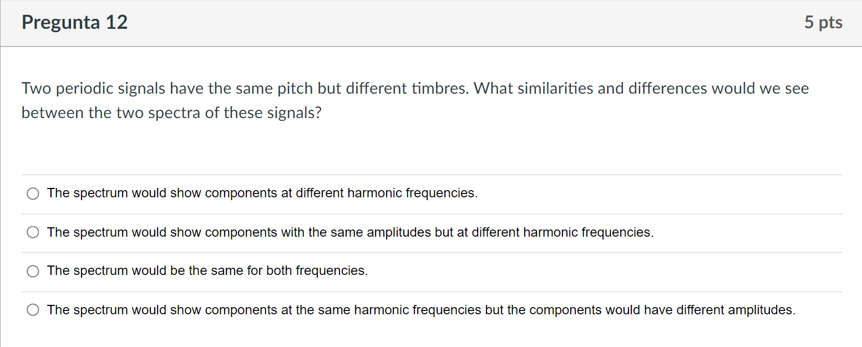Click answer label ending "would have different amplitudes."

(x=421, y=310)
